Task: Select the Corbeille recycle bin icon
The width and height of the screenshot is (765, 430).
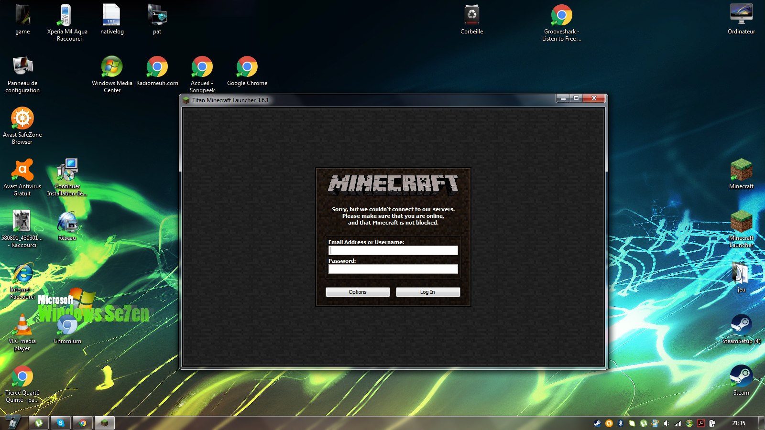Action: (472, 20)
